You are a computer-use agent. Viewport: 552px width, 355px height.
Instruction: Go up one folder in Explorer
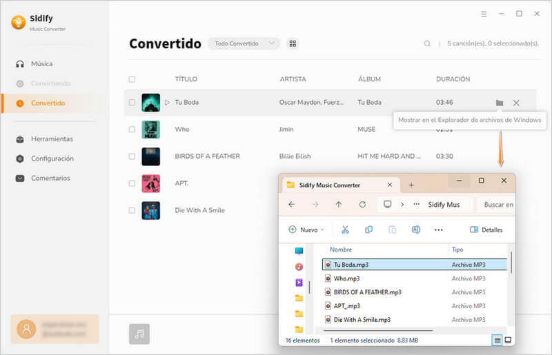pos(339,205)
